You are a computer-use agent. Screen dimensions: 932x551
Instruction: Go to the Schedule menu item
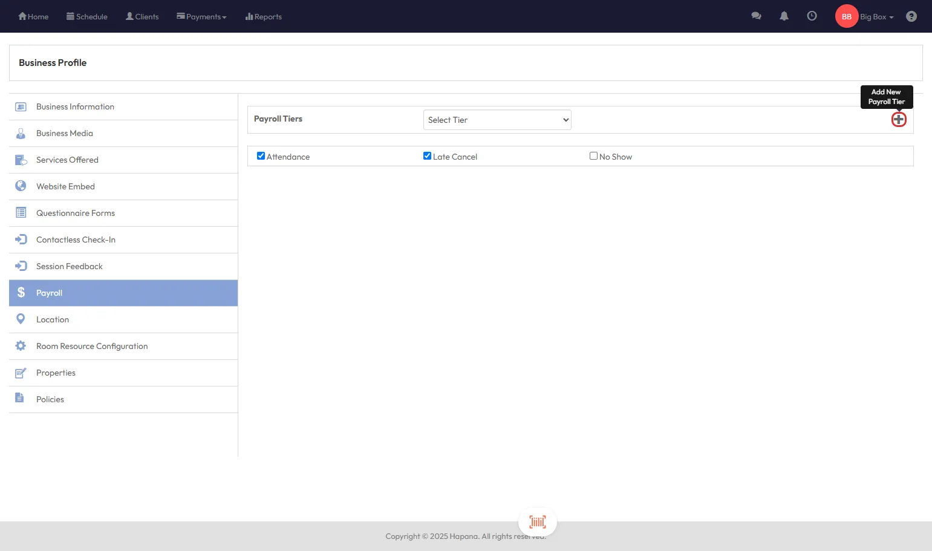click(x=87, y=17)
